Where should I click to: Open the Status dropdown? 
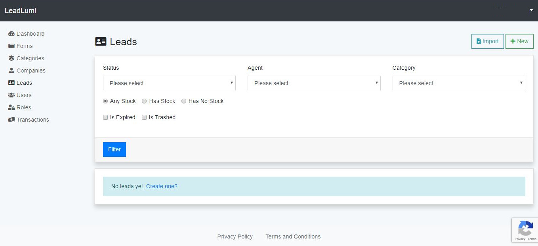pyautogui.click(x=169, y=83)
